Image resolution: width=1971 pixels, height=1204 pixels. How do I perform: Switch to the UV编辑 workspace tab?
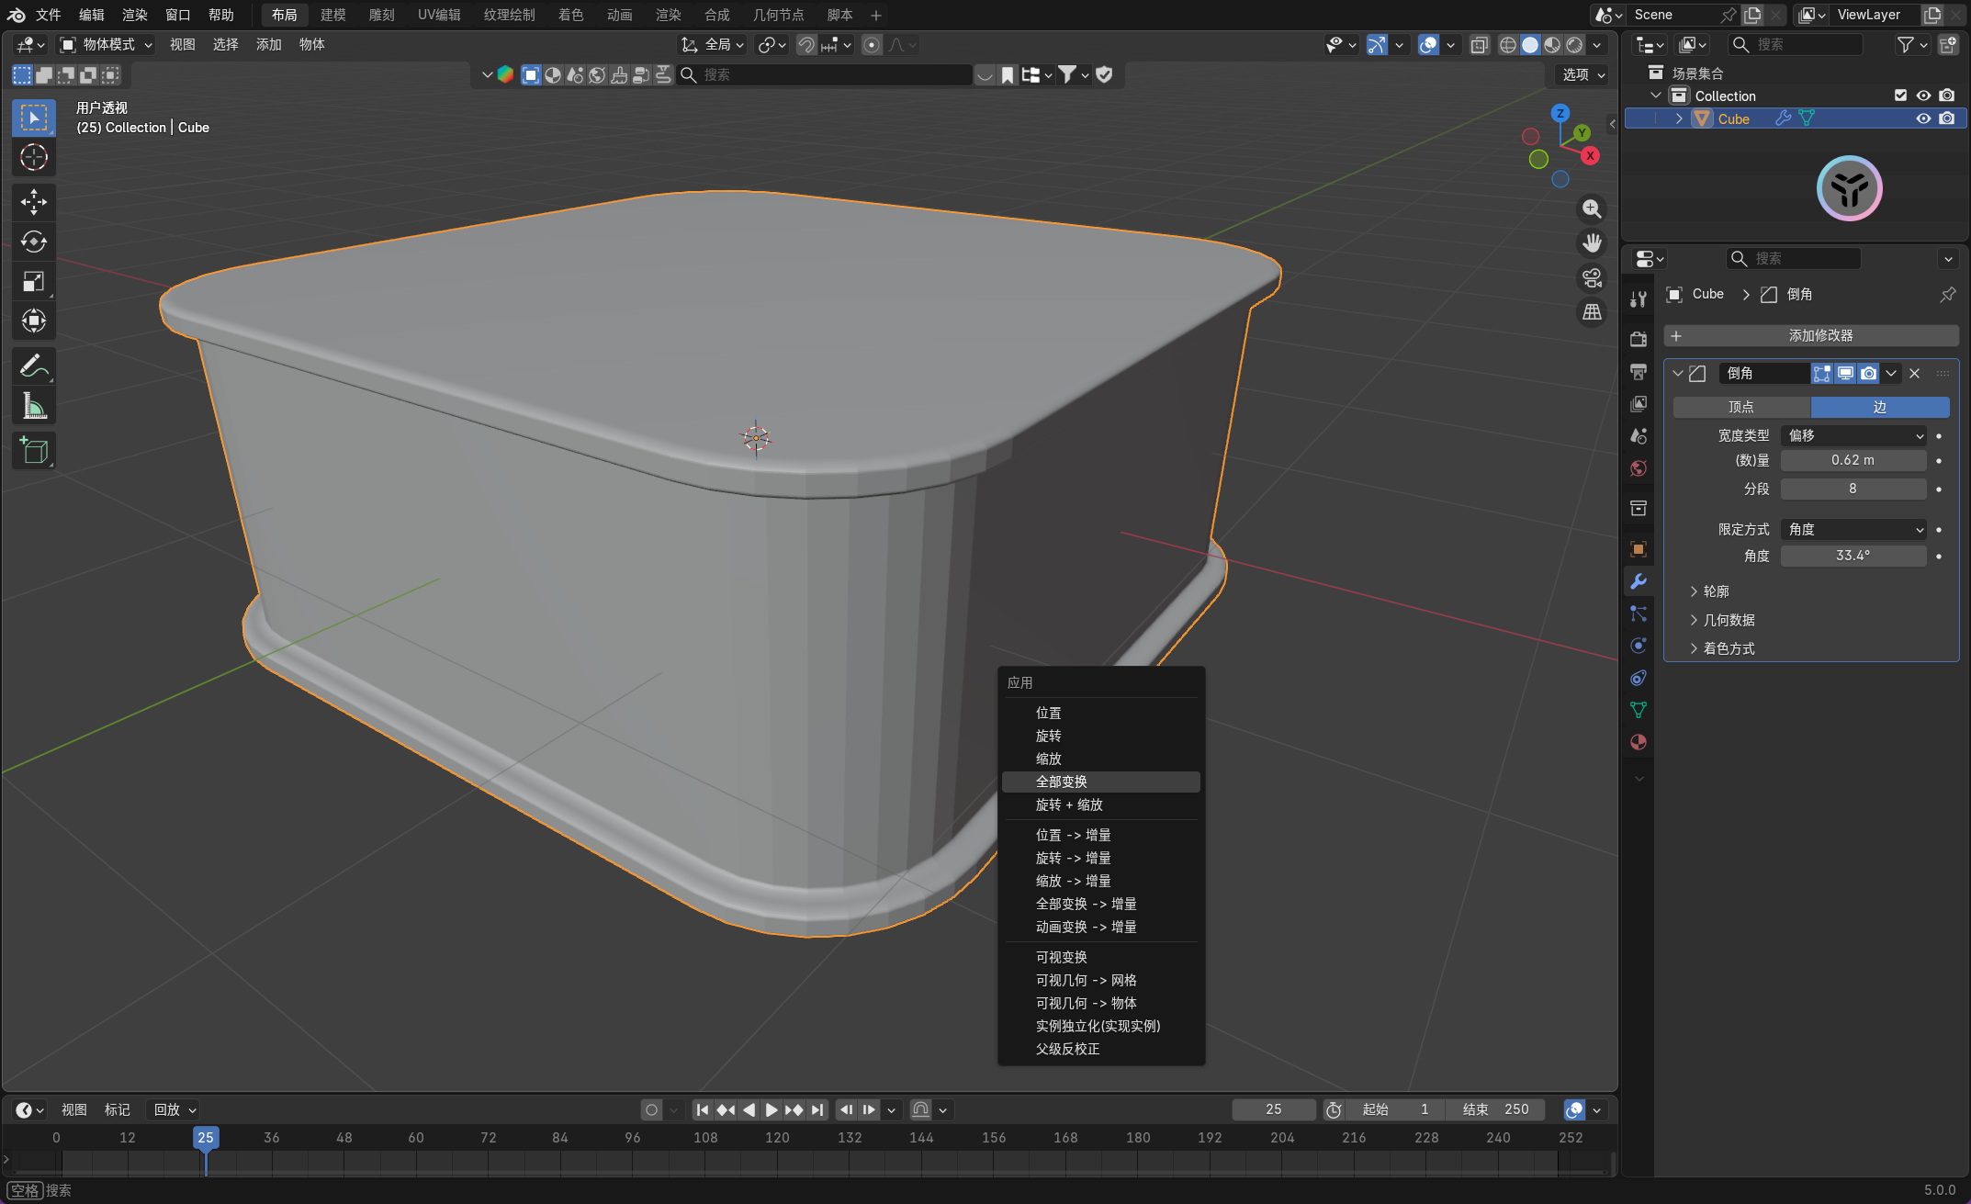439,15
